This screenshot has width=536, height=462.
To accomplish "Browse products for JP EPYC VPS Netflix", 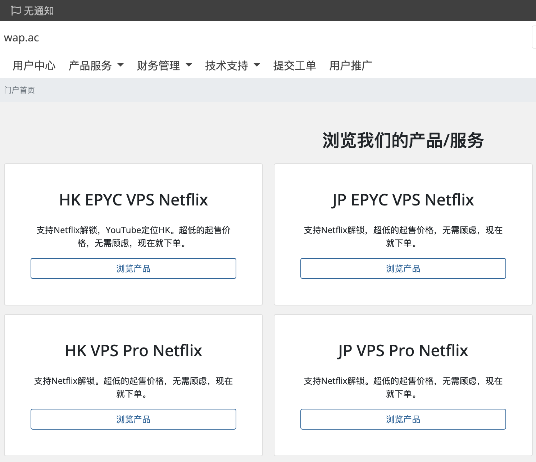I will pos(403,268).
